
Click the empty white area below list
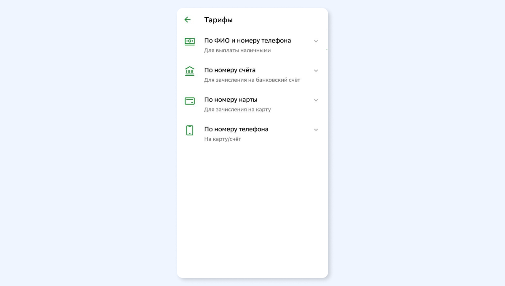(252, 210)
